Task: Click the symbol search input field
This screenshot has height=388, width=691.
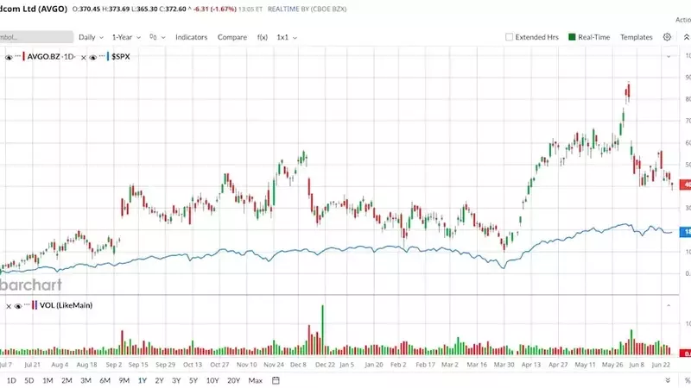Action: point(36,37)
